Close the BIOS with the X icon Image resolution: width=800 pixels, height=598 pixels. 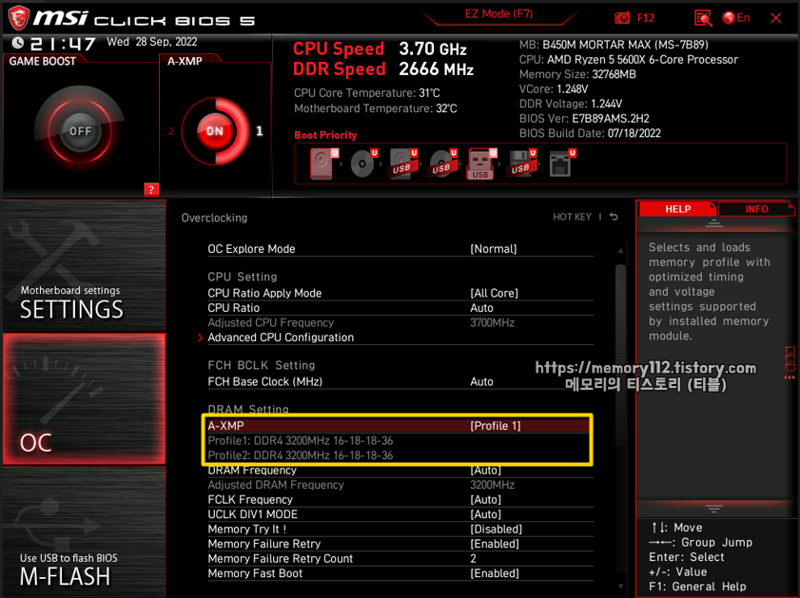pyautogui.click(x=775, y=18)
